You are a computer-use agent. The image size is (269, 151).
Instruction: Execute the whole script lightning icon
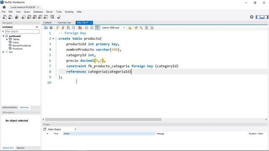(58, 28)
